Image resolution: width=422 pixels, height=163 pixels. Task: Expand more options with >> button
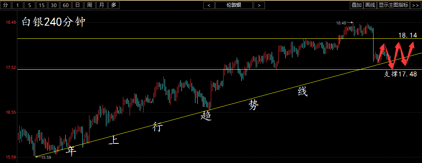415,5
